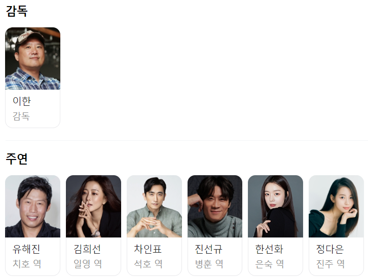Screen dimensions: 368x279
Task: Select the role label 치호 역
Action: tap(27, 264)
